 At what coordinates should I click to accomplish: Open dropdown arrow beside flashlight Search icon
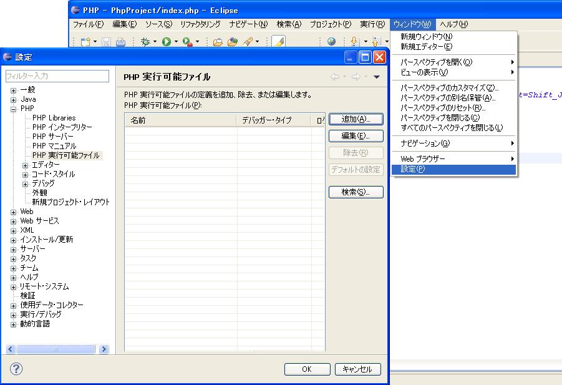pyautogui.click(x=258, y=42)
